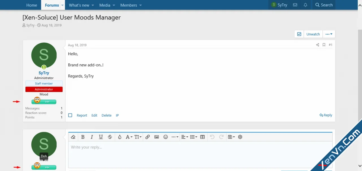Click the Delete link on post
This screenshot has width=362, height=171.
[107, 115]
